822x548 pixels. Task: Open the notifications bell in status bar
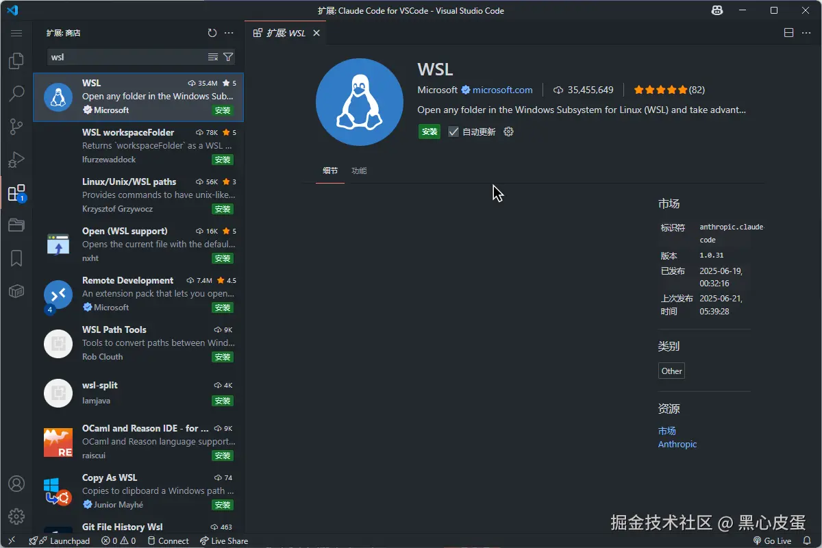[x=808, y=540]
